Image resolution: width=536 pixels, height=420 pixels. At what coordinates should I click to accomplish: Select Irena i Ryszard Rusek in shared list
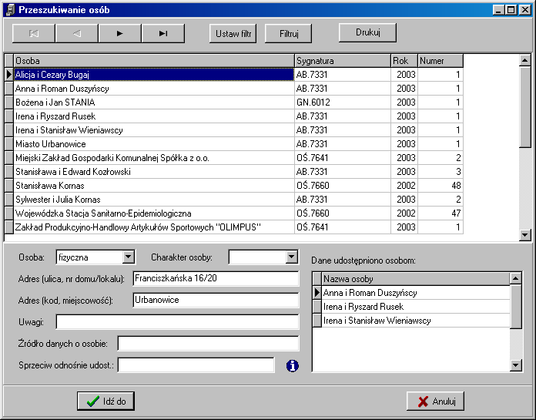416,307
